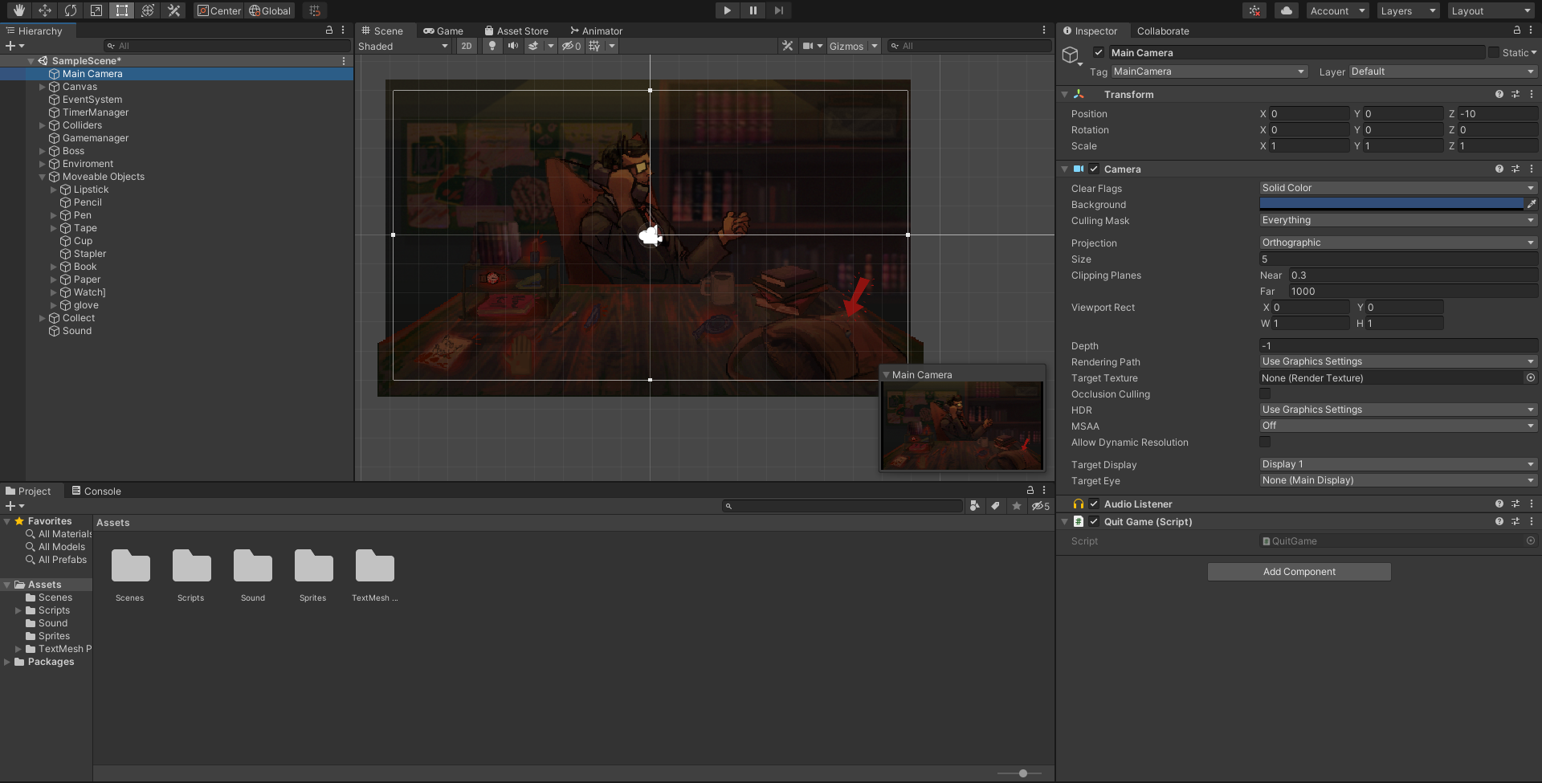Toggle 2D view mode
The image size is (1542, 783).
click(x=467, y=46)
